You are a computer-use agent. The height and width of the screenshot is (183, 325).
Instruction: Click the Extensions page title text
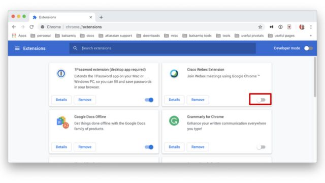tap(34, 48)
